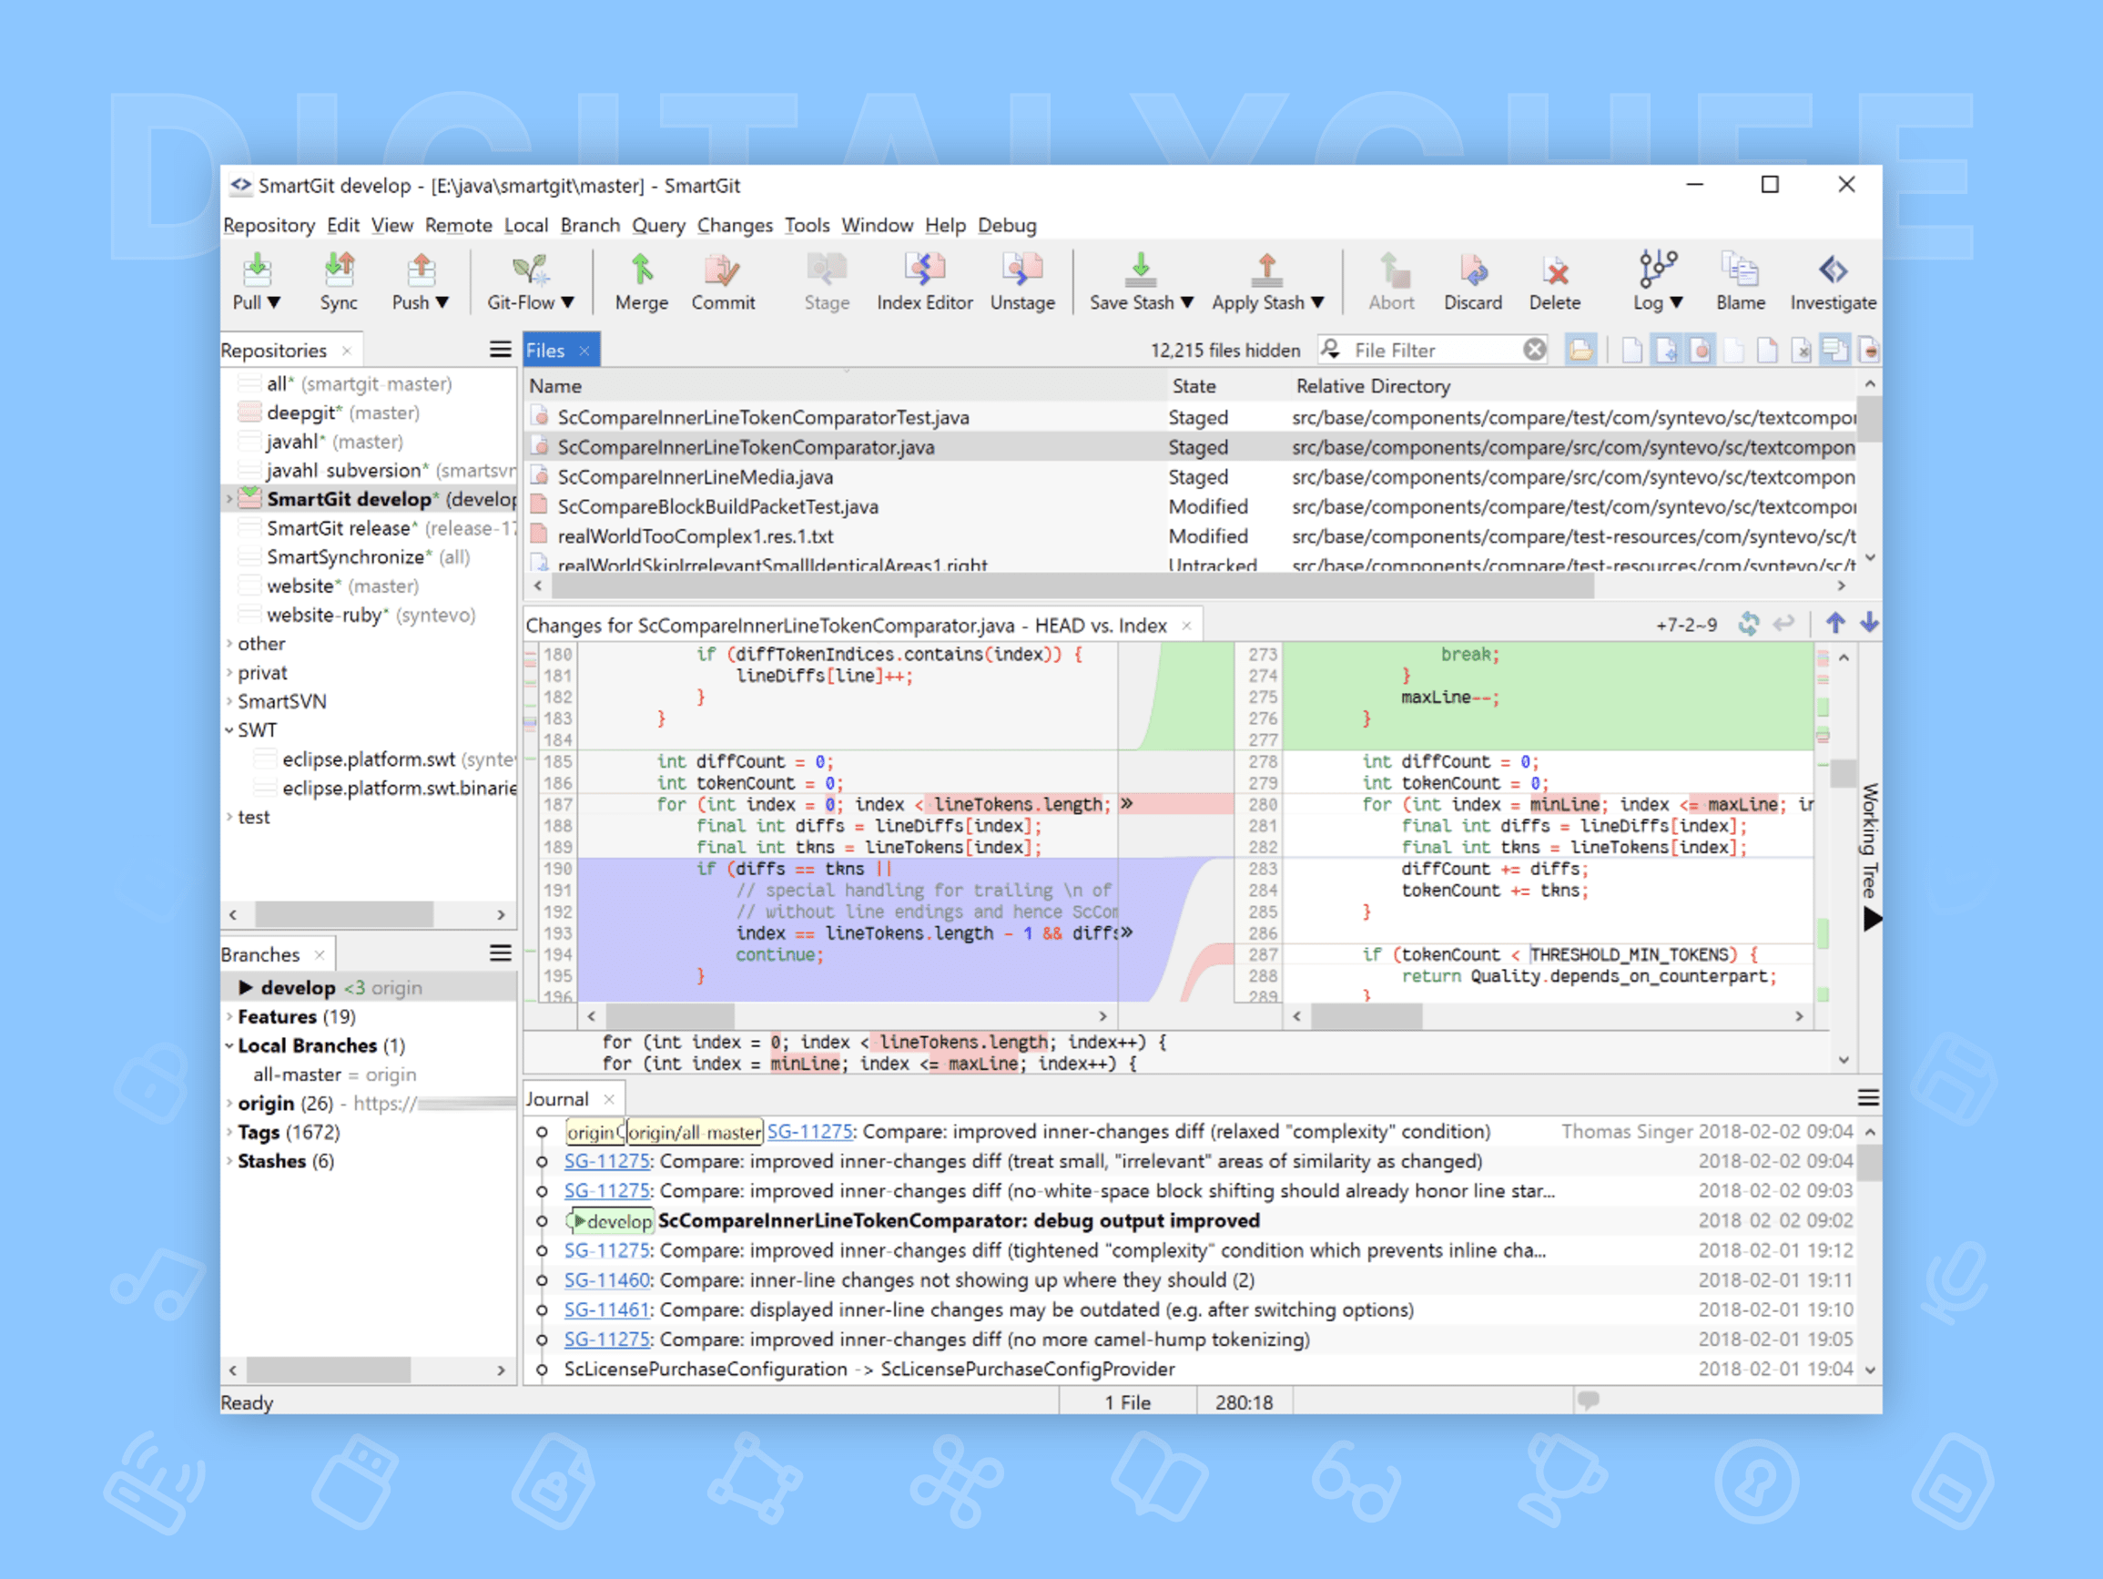Image resolution: width=2103 pixels, height=1579 pixels.
Task: Clear the File Filter with X button
Action: (1533, 350)
